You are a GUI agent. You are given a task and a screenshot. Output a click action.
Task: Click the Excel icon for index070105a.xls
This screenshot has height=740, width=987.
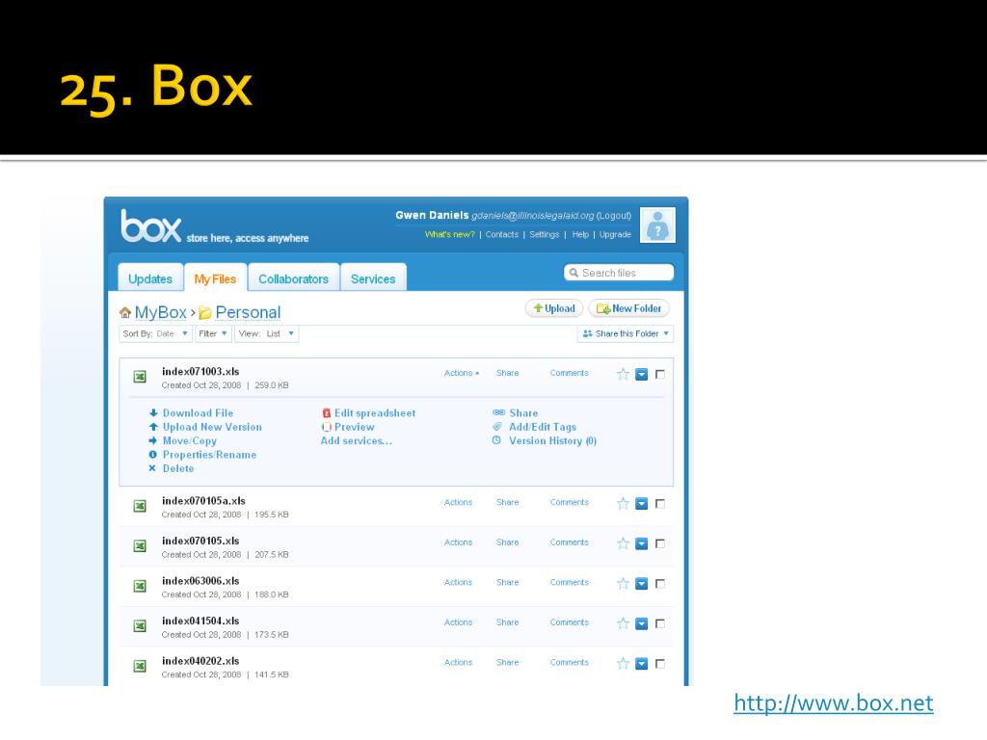pos(140,506)
